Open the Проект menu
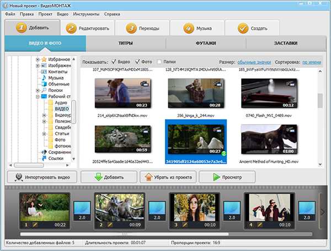The image size is (331, 251). click(45, 14)
